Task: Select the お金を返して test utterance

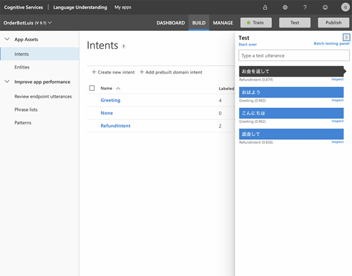Action: click(x=291, y=71)
